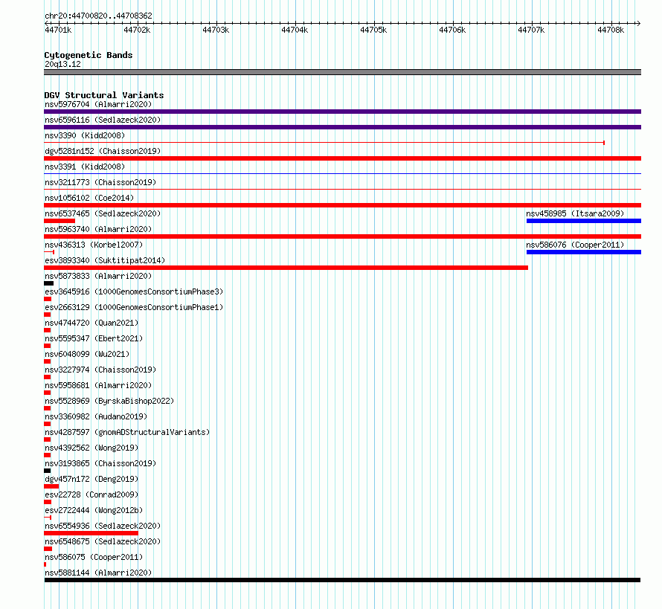Image resolution: width=662 pixels, height=609 pixels.
Task: Open nsv586076 (Cooper2011) variant label
Action: 575,245
